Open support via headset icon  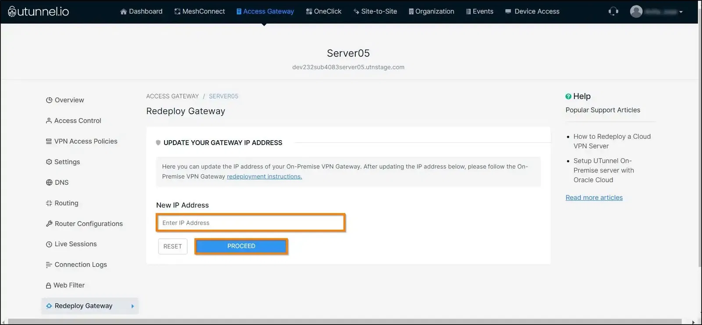613,11
